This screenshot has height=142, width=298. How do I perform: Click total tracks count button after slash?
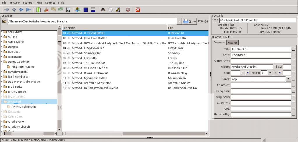point(280,73)
